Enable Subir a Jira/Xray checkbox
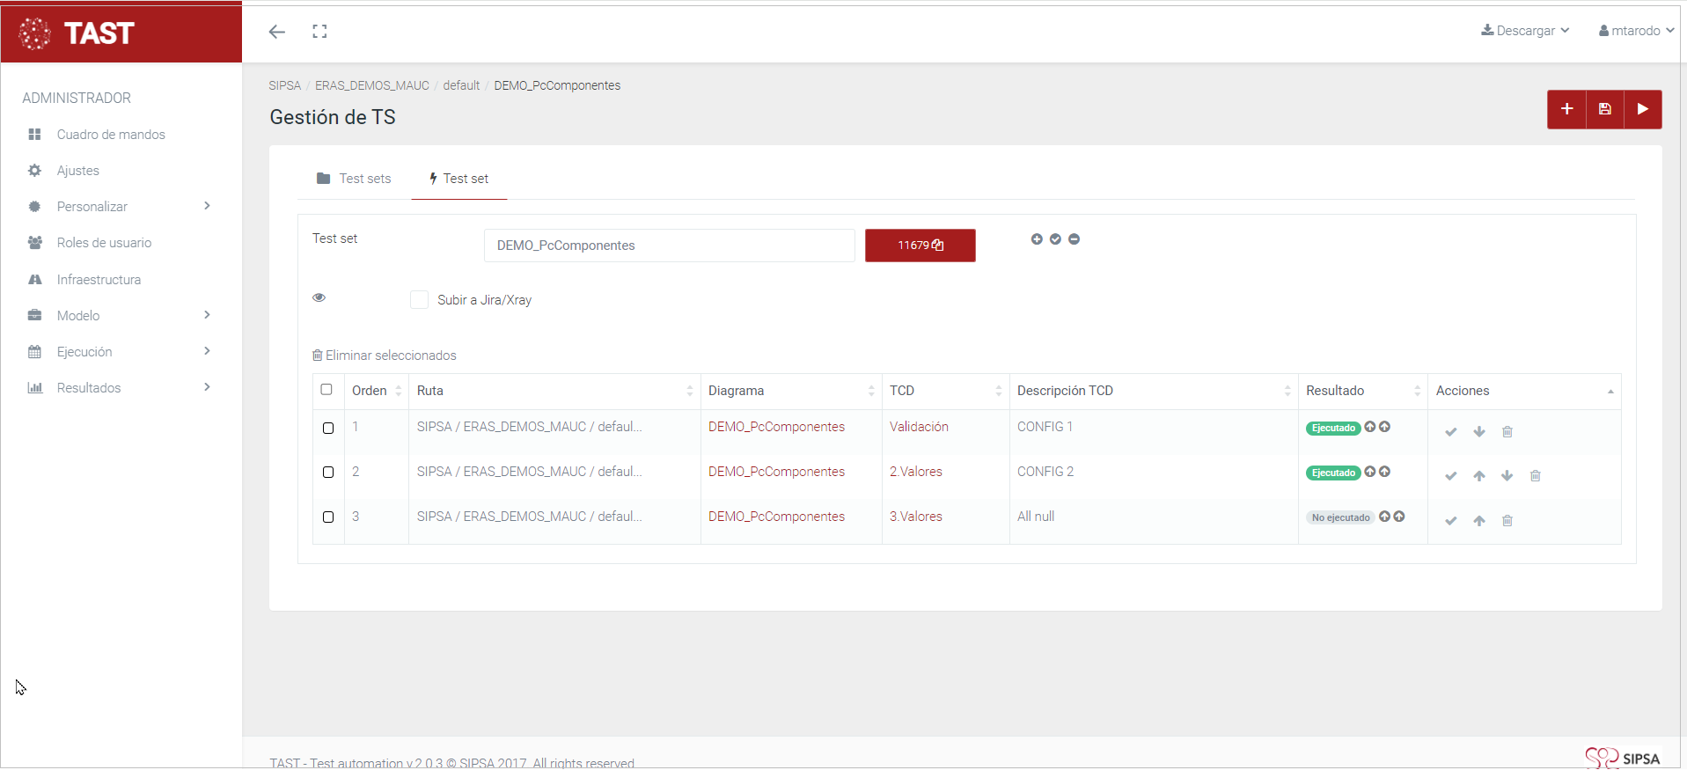 419,300
